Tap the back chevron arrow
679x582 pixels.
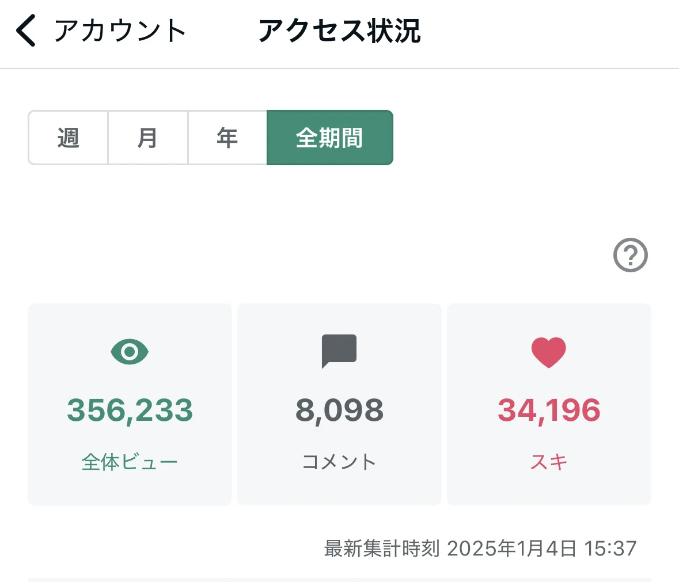[x=25, y=31]
